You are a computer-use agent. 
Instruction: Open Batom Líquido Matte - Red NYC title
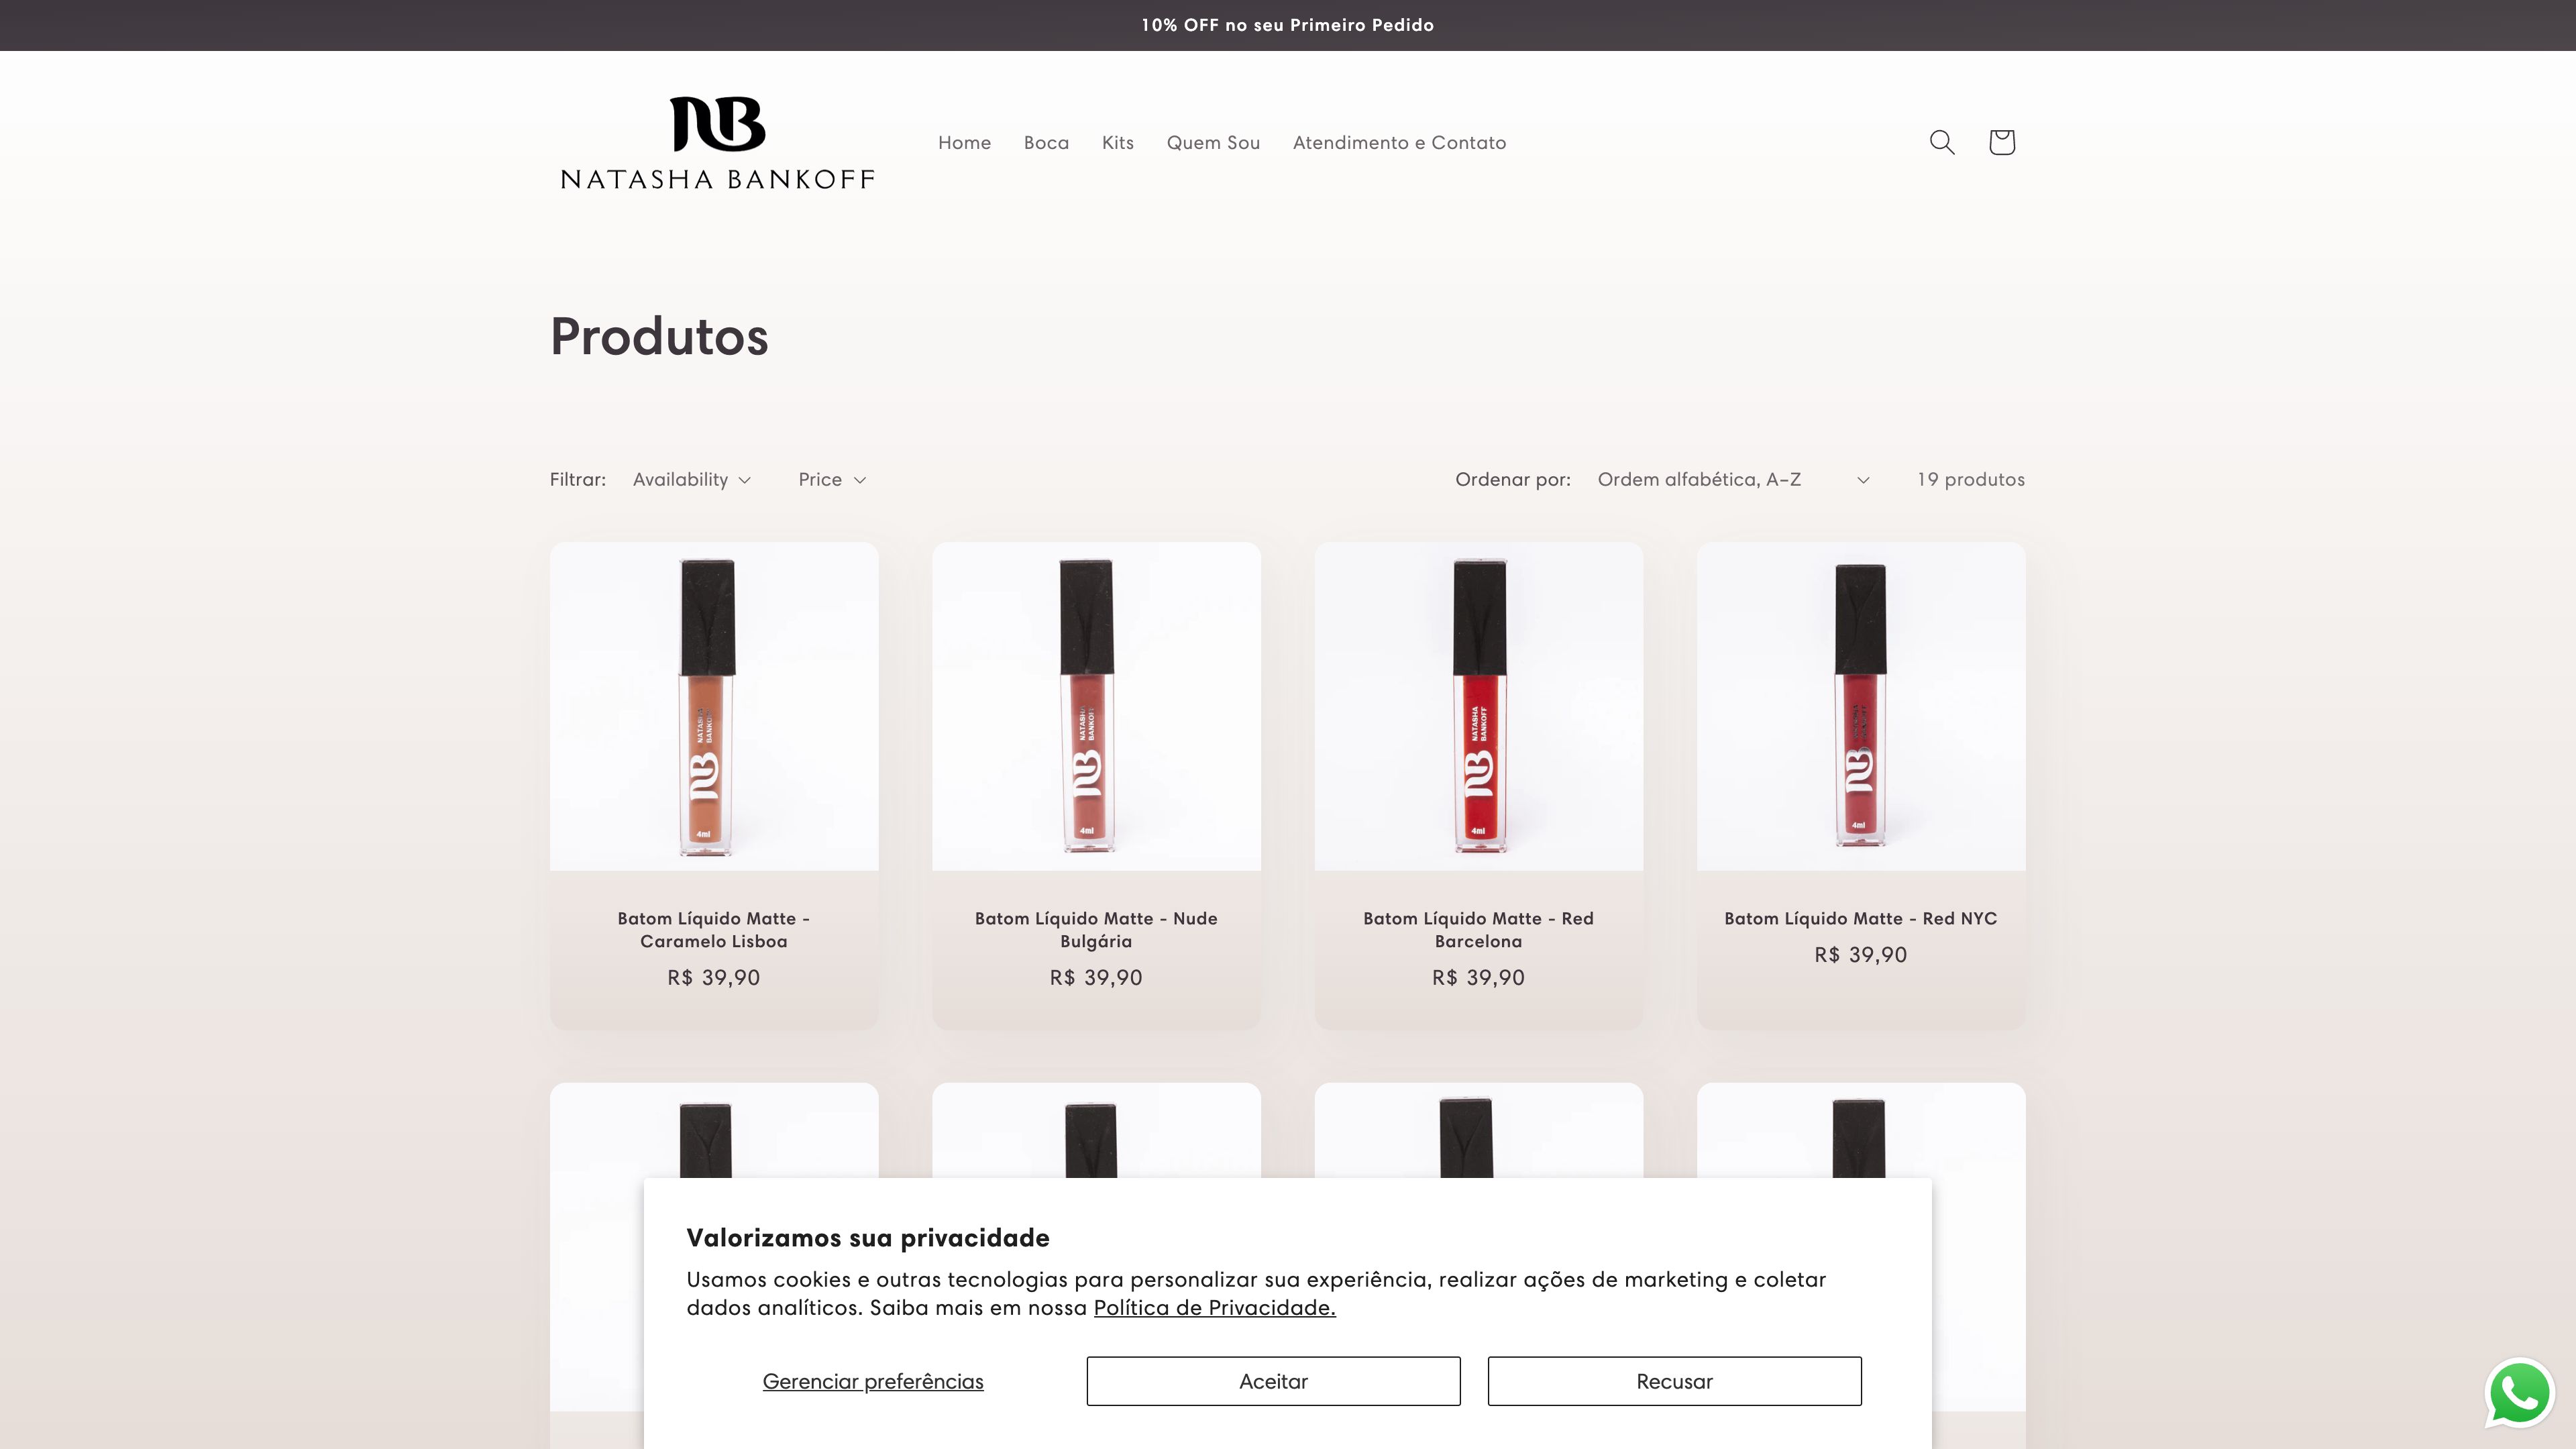pos(1860,918)
